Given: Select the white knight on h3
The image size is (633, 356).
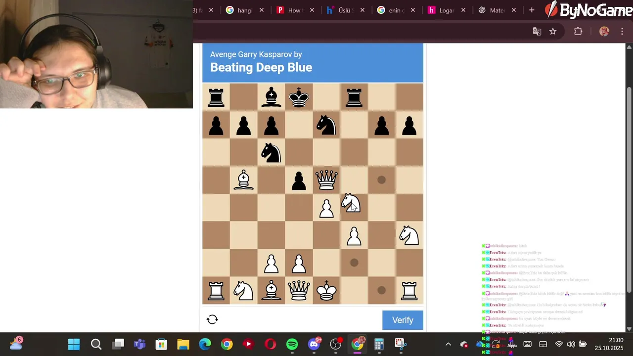Looking at the screenshot, I should [409, 235].
